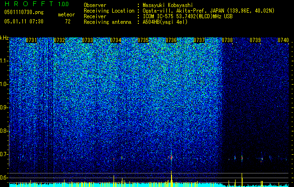Click the 1.0 frequency axis label

point(4,84)
